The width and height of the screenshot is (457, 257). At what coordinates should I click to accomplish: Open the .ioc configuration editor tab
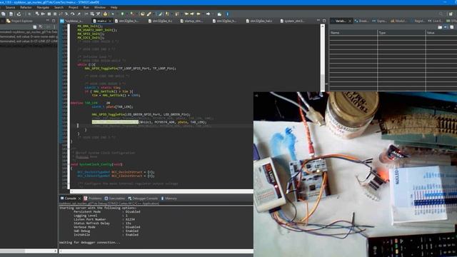(x=71, y=21)
